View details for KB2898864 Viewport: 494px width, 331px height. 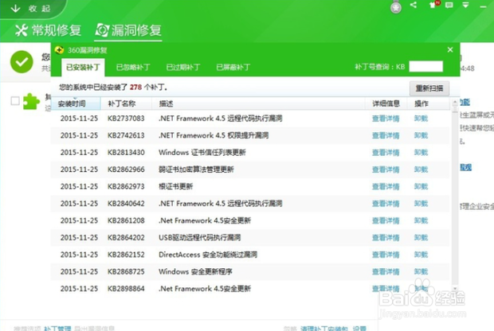coord(386,288)
